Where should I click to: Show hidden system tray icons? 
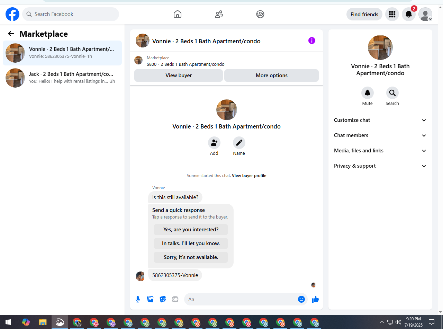point(382,322)
